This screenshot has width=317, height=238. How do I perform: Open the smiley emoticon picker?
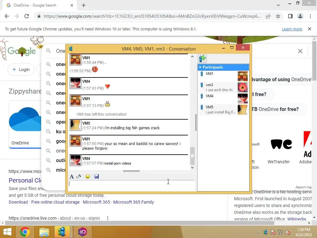(88, 176)
